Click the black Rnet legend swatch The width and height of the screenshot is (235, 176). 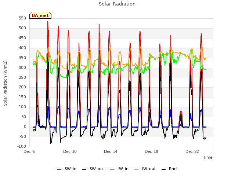[x=164, y=169]
